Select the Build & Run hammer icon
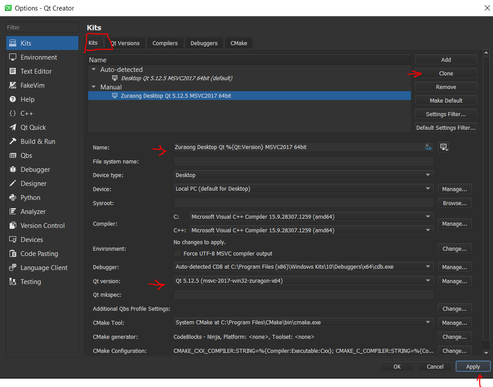 point(13,141)
